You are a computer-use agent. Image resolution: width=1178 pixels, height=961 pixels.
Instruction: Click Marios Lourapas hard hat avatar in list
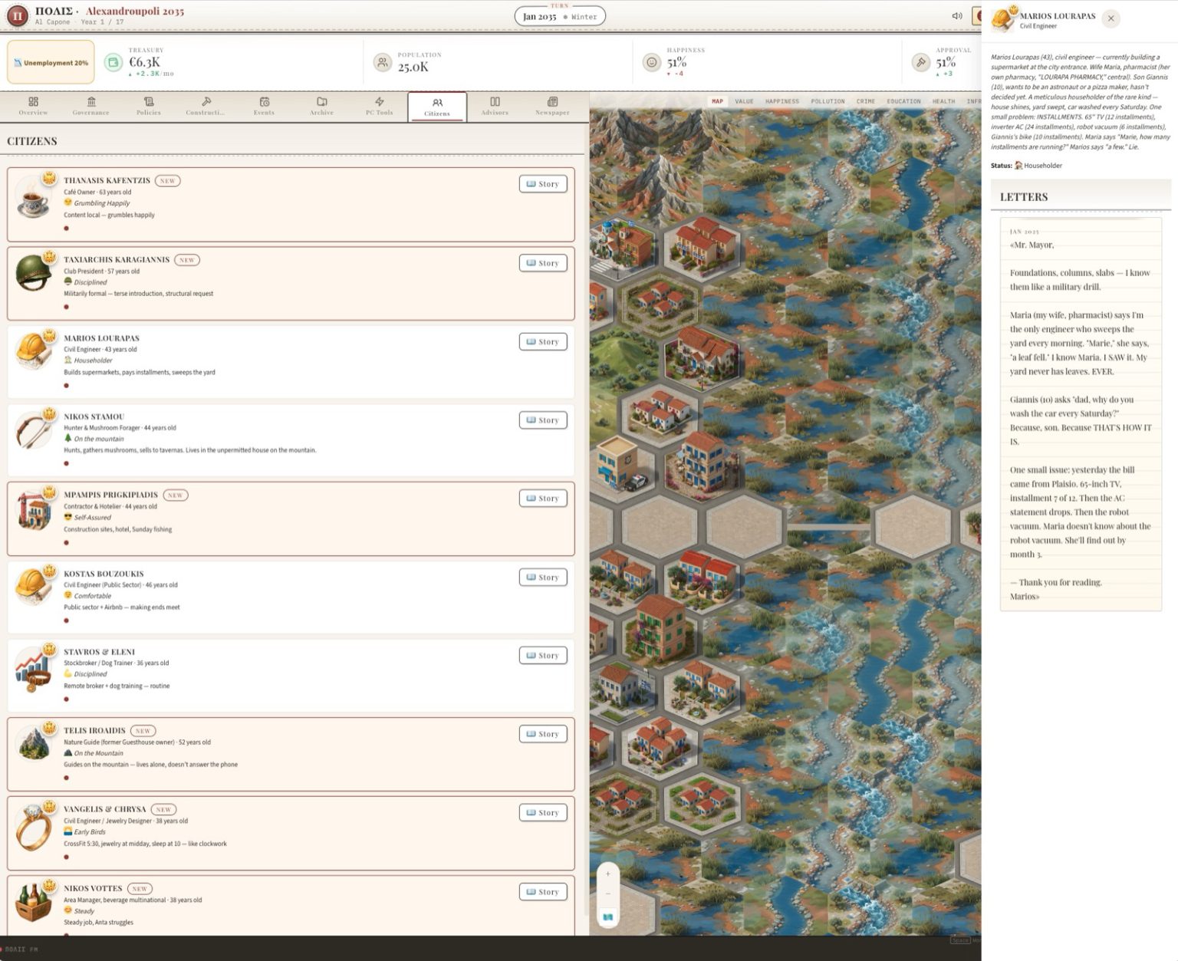pos(34,351)
